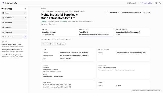163x93 pixels.
Task: Refresh the case with the sync icon
Action: [x=145, y=13]
